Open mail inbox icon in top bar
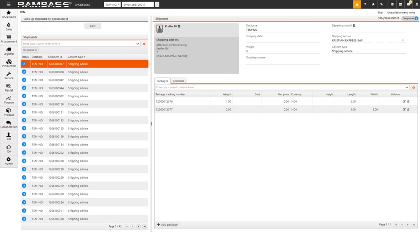Screen dimensions: 420x233 pyautogui.click(x=409, y=4)
